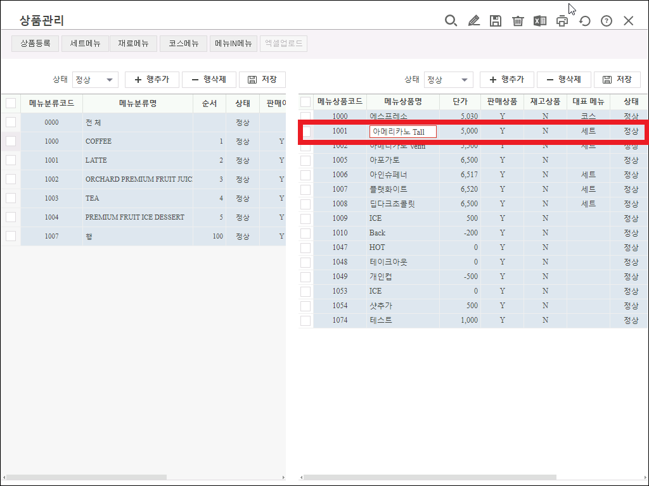The height and width of the screenshot is (486, 649).
Task: Click the menu category table's horizontal scrollbar thumb
Action: (x=86, y=477)
